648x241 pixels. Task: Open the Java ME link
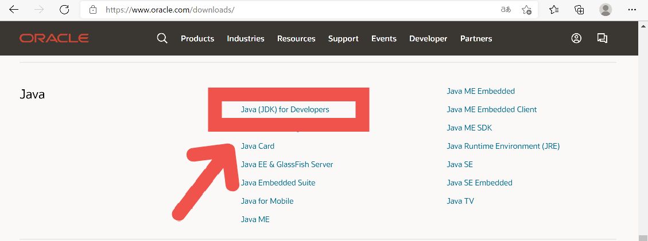255,220
